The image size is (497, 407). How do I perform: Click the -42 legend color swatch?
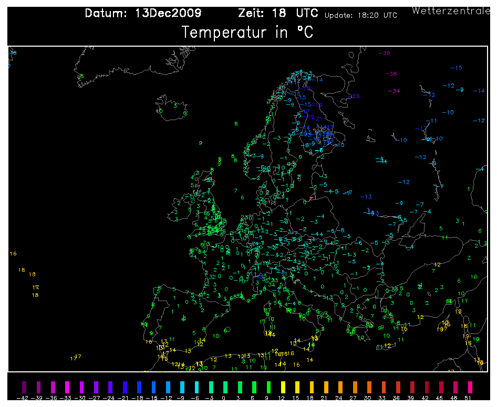24,387
